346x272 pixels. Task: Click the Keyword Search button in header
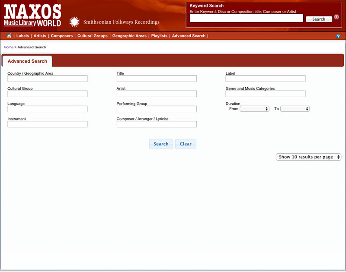(319, 19)
